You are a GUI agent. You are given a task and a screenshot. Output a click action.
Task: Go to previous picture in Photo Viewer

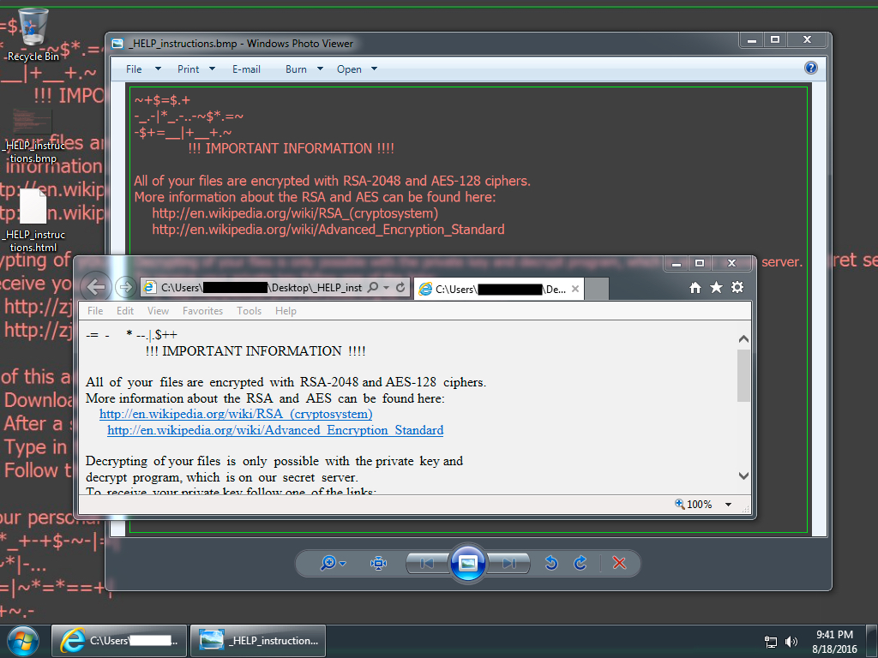[427, 563]
